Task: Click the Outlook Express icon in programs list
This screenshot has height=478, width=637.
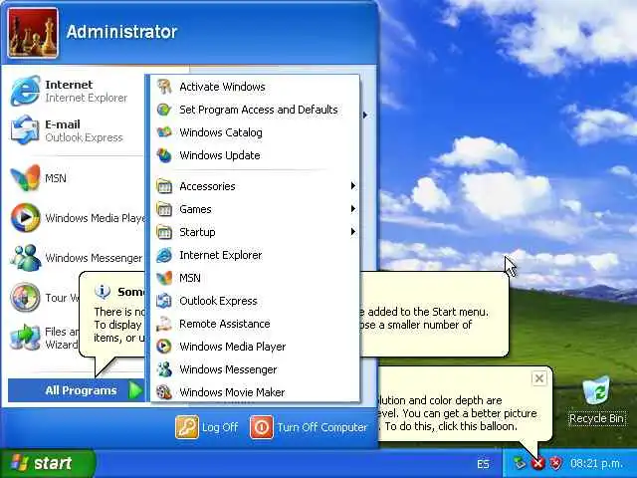Action: pos(164,301)
